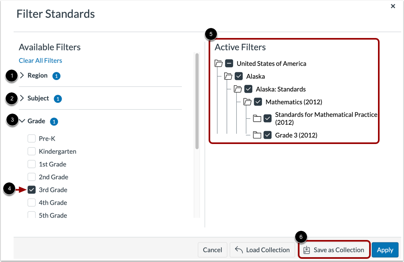Viewport: 404px width, 262px height.
Task: Click the folder icon beside United States of America
Action: [219, 63]
